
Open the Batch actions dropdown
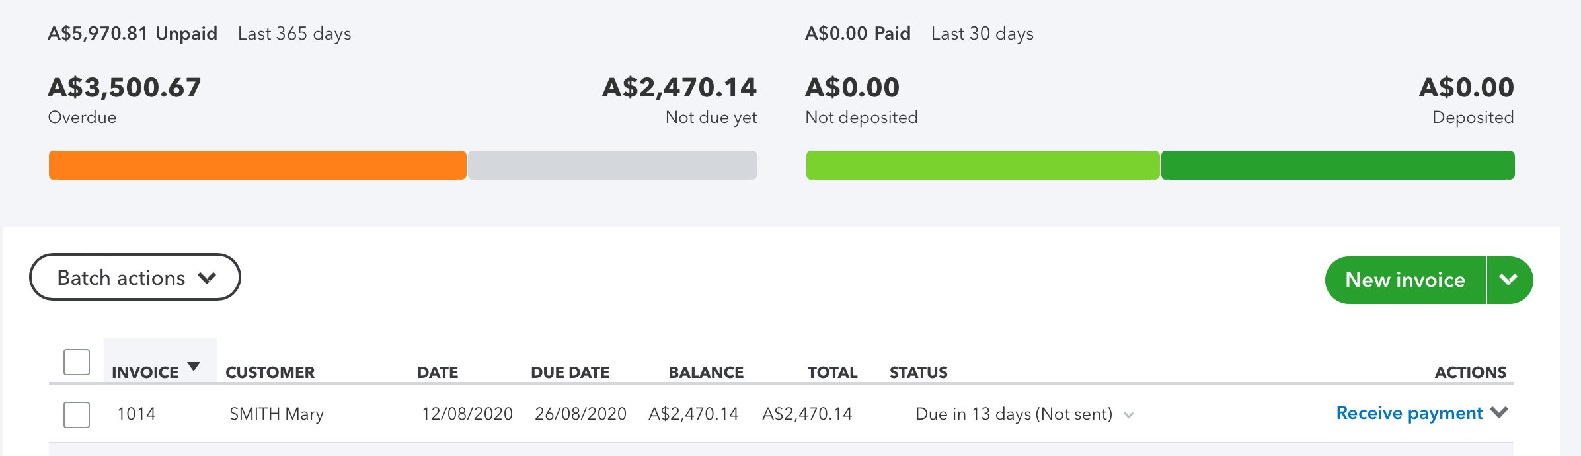(135, 278)
